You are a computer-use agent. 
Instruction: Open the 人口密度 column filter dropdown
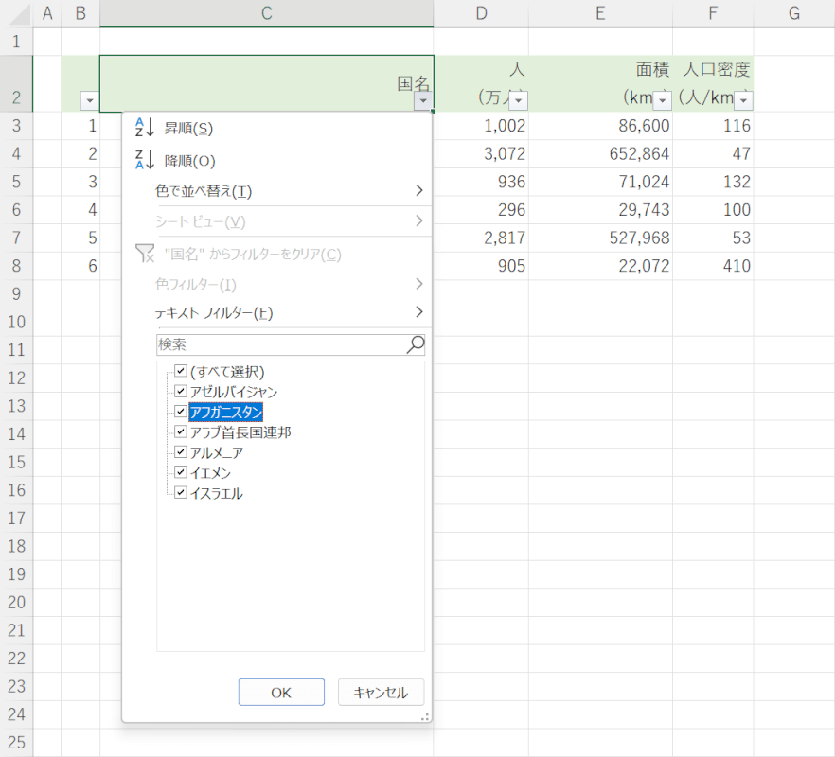coord(743,101)
